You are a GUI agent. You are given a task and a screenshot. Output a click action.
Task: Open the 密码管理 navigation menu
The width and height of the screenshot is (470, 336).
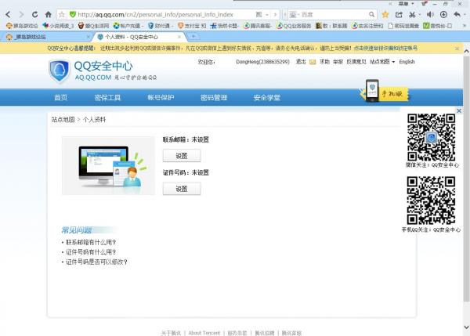tap(214, 97)
